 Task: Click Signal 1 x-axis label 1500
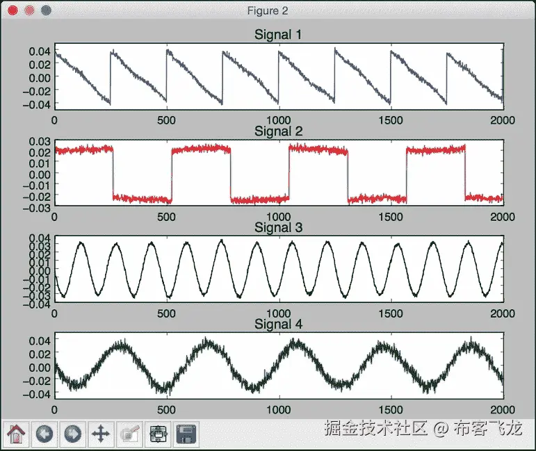[x=391, y=120]
